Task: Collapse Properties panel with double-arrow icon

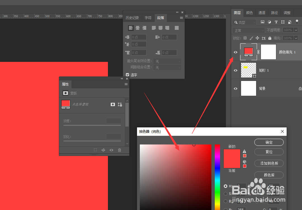Action: tap(122, 79)
